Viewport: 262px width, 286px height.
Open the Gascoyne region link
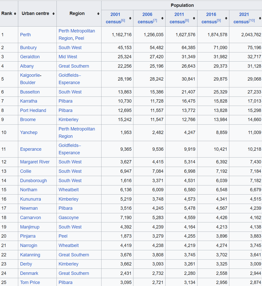coord(68,218)
